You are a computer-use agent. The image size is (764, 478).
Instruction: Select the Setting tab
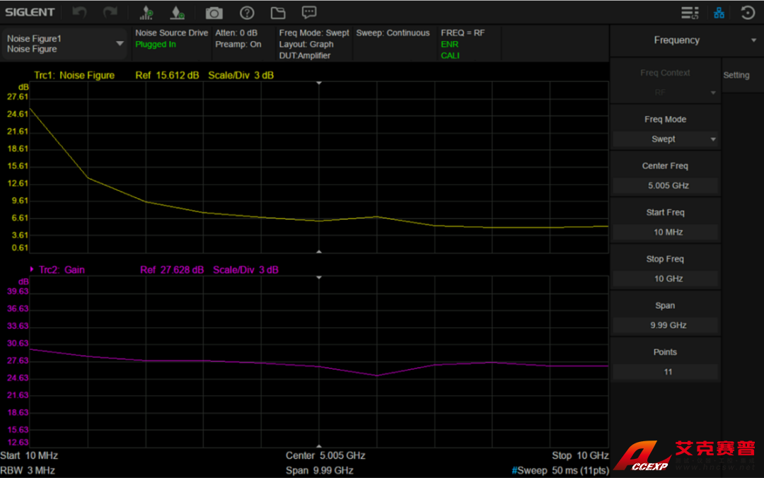pos(736,75)
